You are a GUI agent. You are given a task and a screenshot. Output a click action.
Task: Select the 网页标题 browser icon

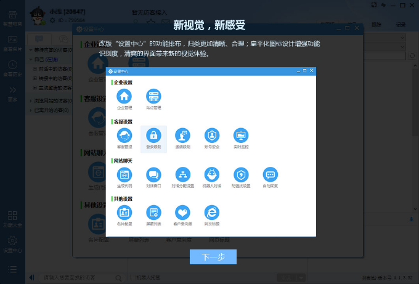pyautogui.click(x=212, y=212)
